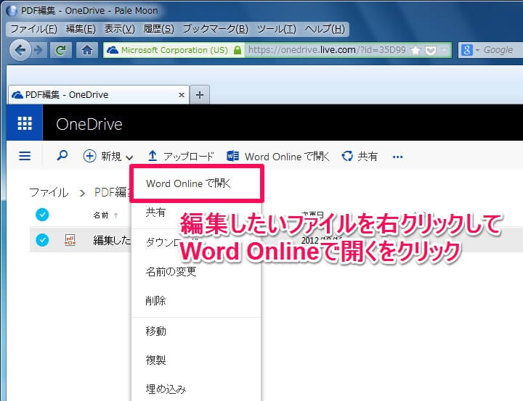Click the browser back arrow button
Image resolution: width=523 pixels, height=401 pixels.
[20, 50]
